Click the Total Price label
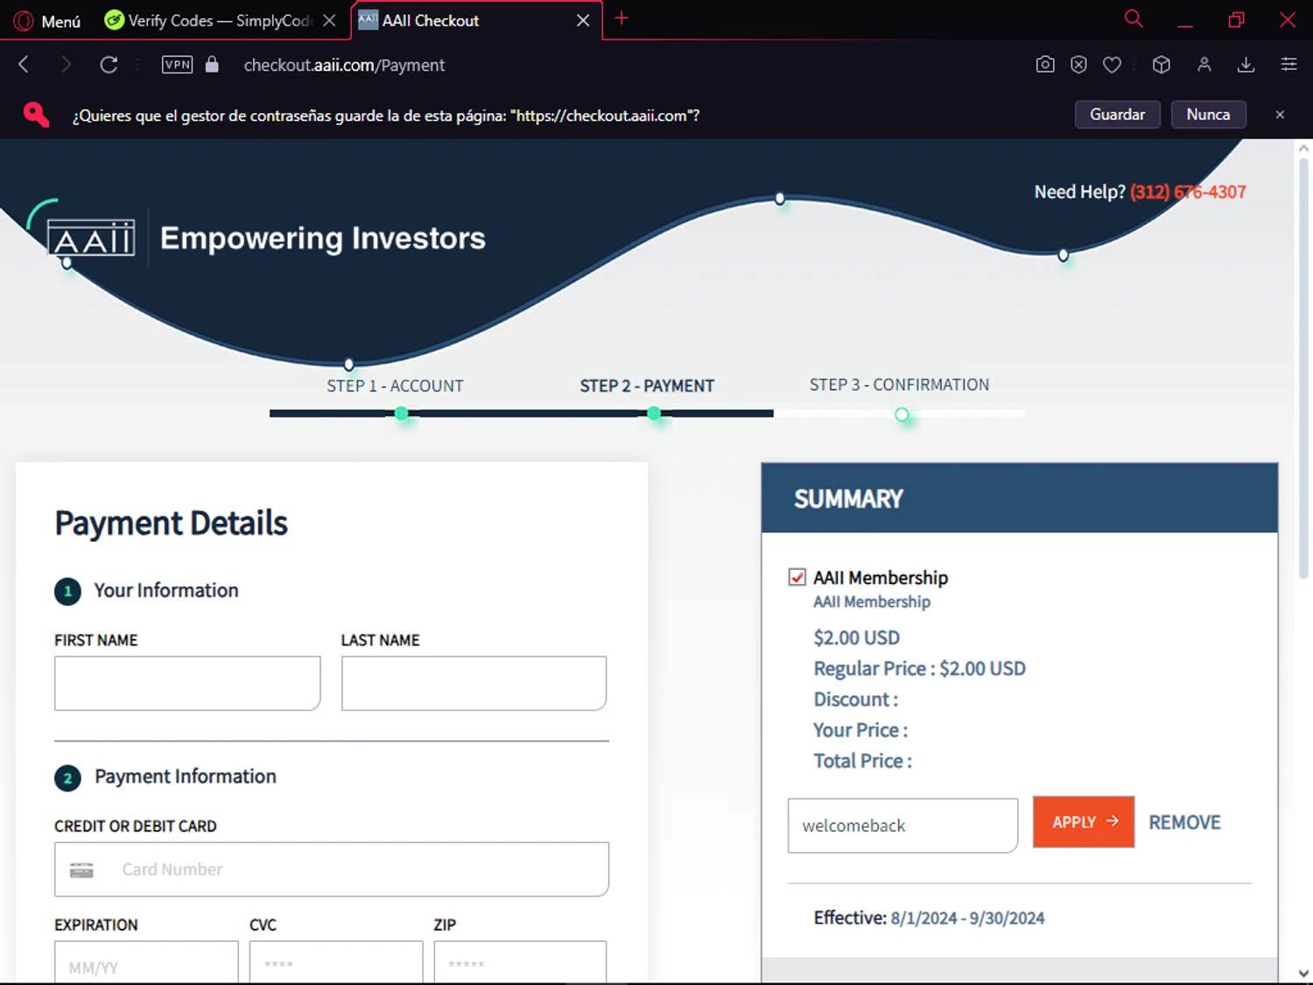This screenshot has height=985, width=1313. (862, 761)
